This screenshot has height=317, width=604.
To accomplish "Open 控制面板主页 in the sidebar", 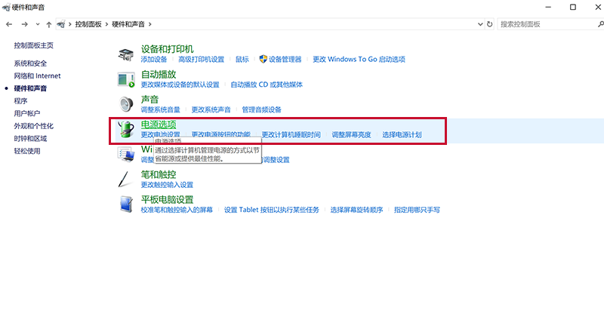I will [33, 45].
